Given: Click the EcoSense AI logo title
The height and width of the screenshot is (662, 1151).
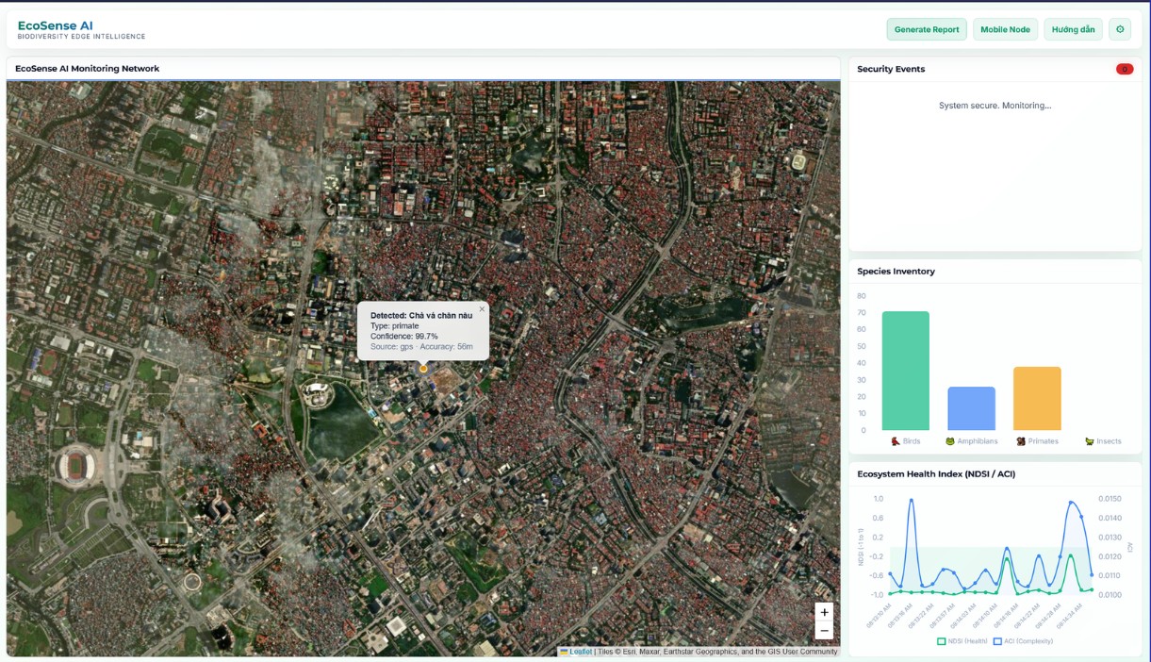Looking at the screenshot, I should 56,25.
